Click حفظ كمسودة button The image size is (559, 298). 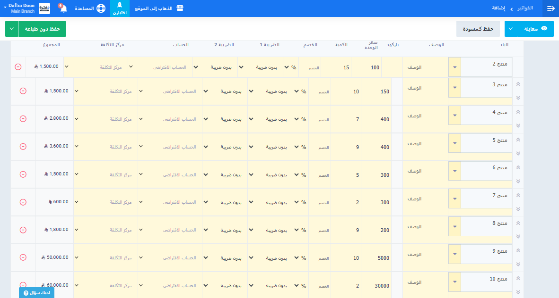[478, 29]
